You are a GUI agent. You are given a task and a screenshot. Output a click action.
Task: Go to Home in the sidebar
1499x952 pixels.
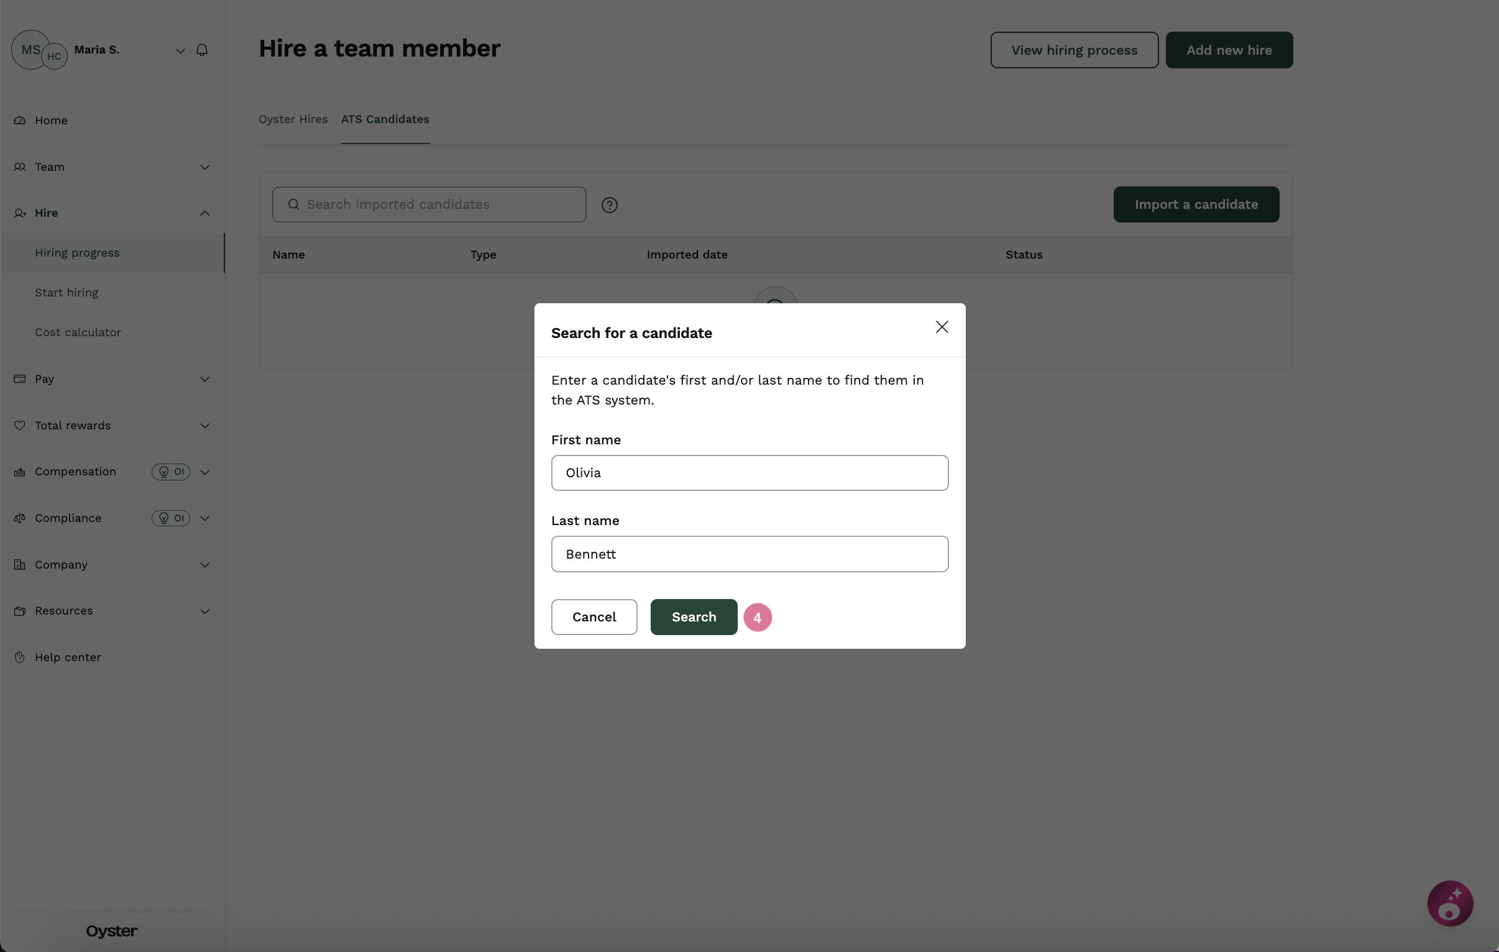pyautogui.click(x=51, y=120)
